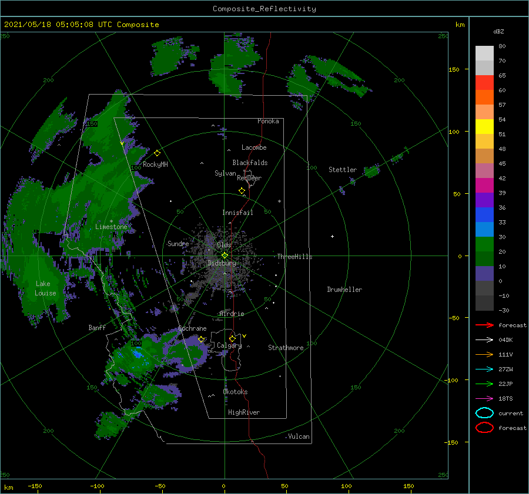This screenshot has height=494, width=529.
Task: Click the Limestone label
Action: pos(111,227)
